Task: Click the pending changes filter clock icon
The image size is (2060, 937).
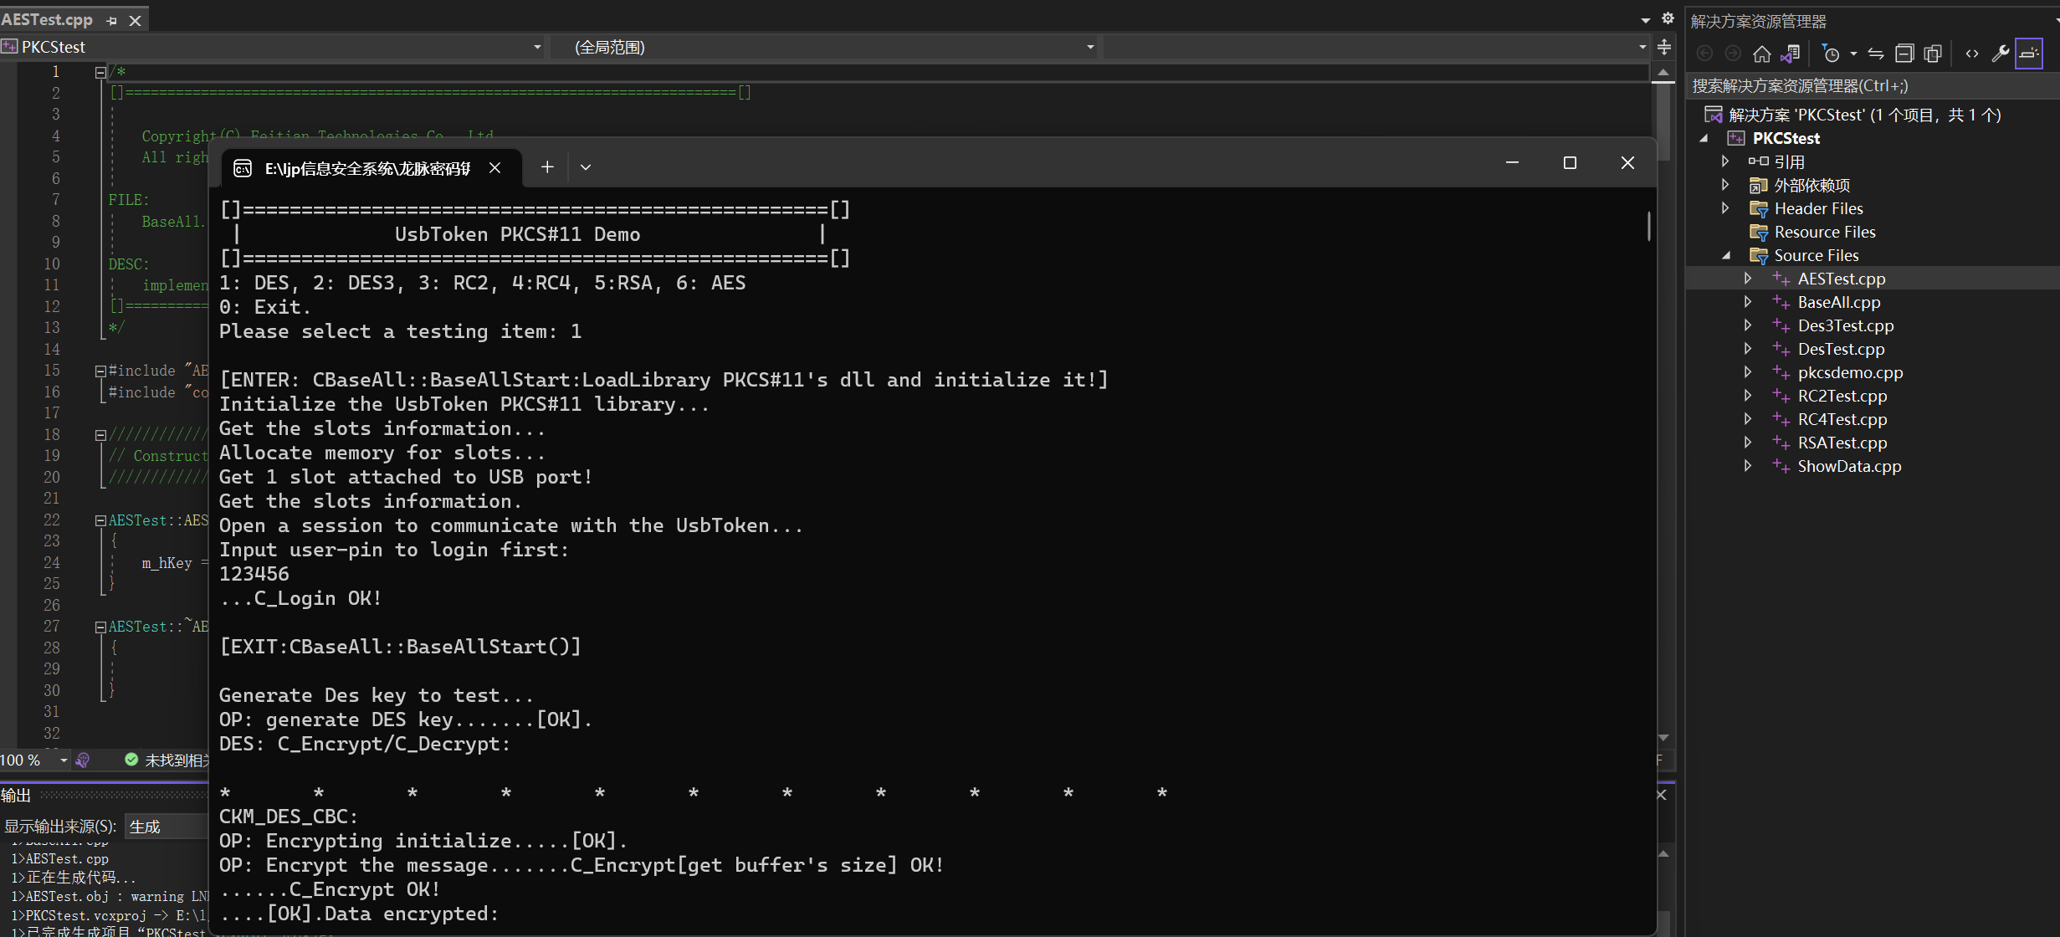Action: point(1831,54)
